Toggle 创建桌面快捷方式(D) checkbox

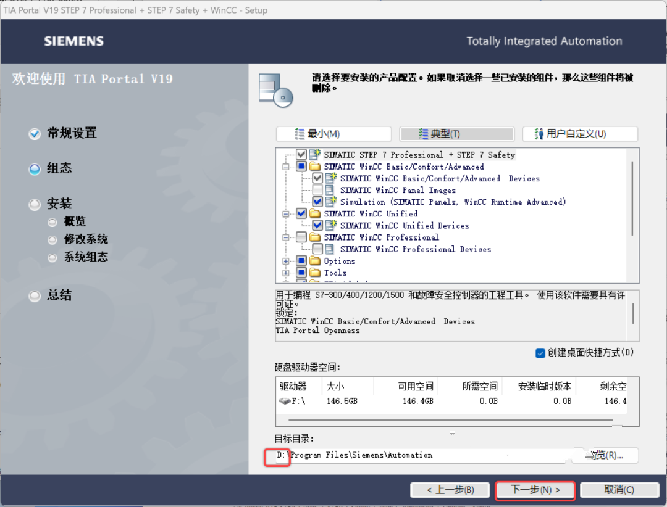coord(540,353)
